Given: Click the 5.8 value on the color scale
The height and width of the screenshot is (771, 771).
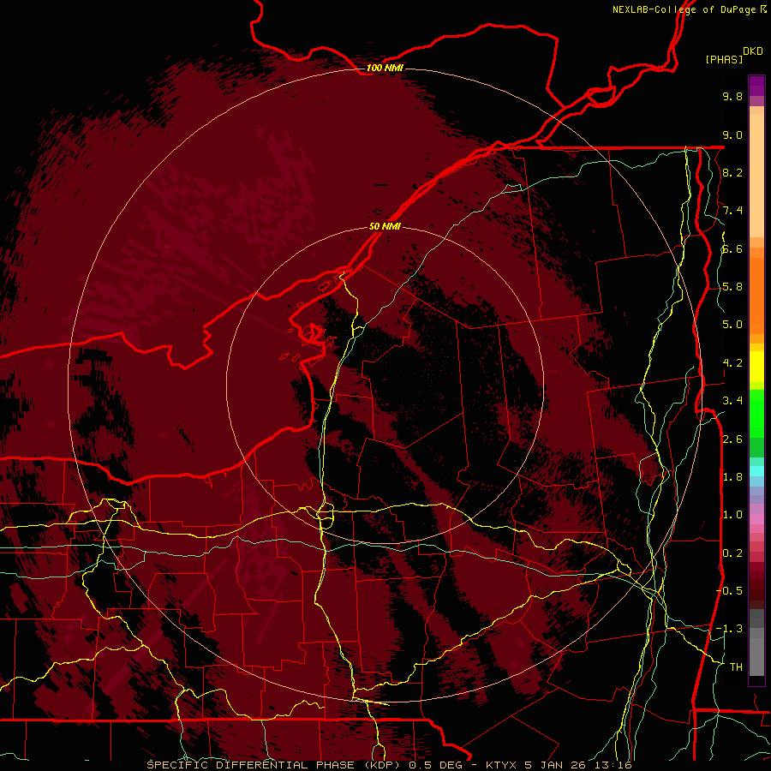Looking at the screenshot, I should 732,287.
